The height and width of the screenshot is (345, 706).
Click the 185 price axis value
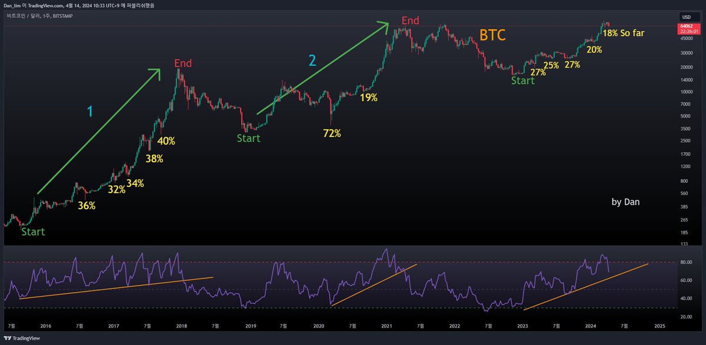[683, 233]
